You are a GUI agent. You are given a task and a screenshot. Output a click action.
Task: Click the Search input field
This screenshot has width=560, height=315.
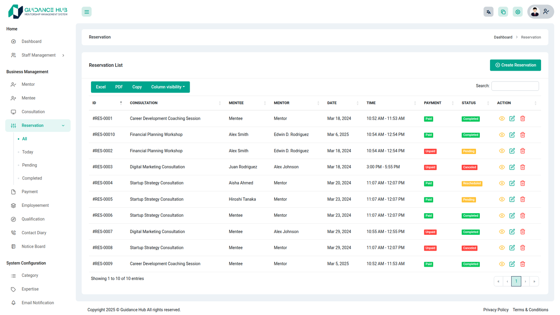[x=515, y=86]
